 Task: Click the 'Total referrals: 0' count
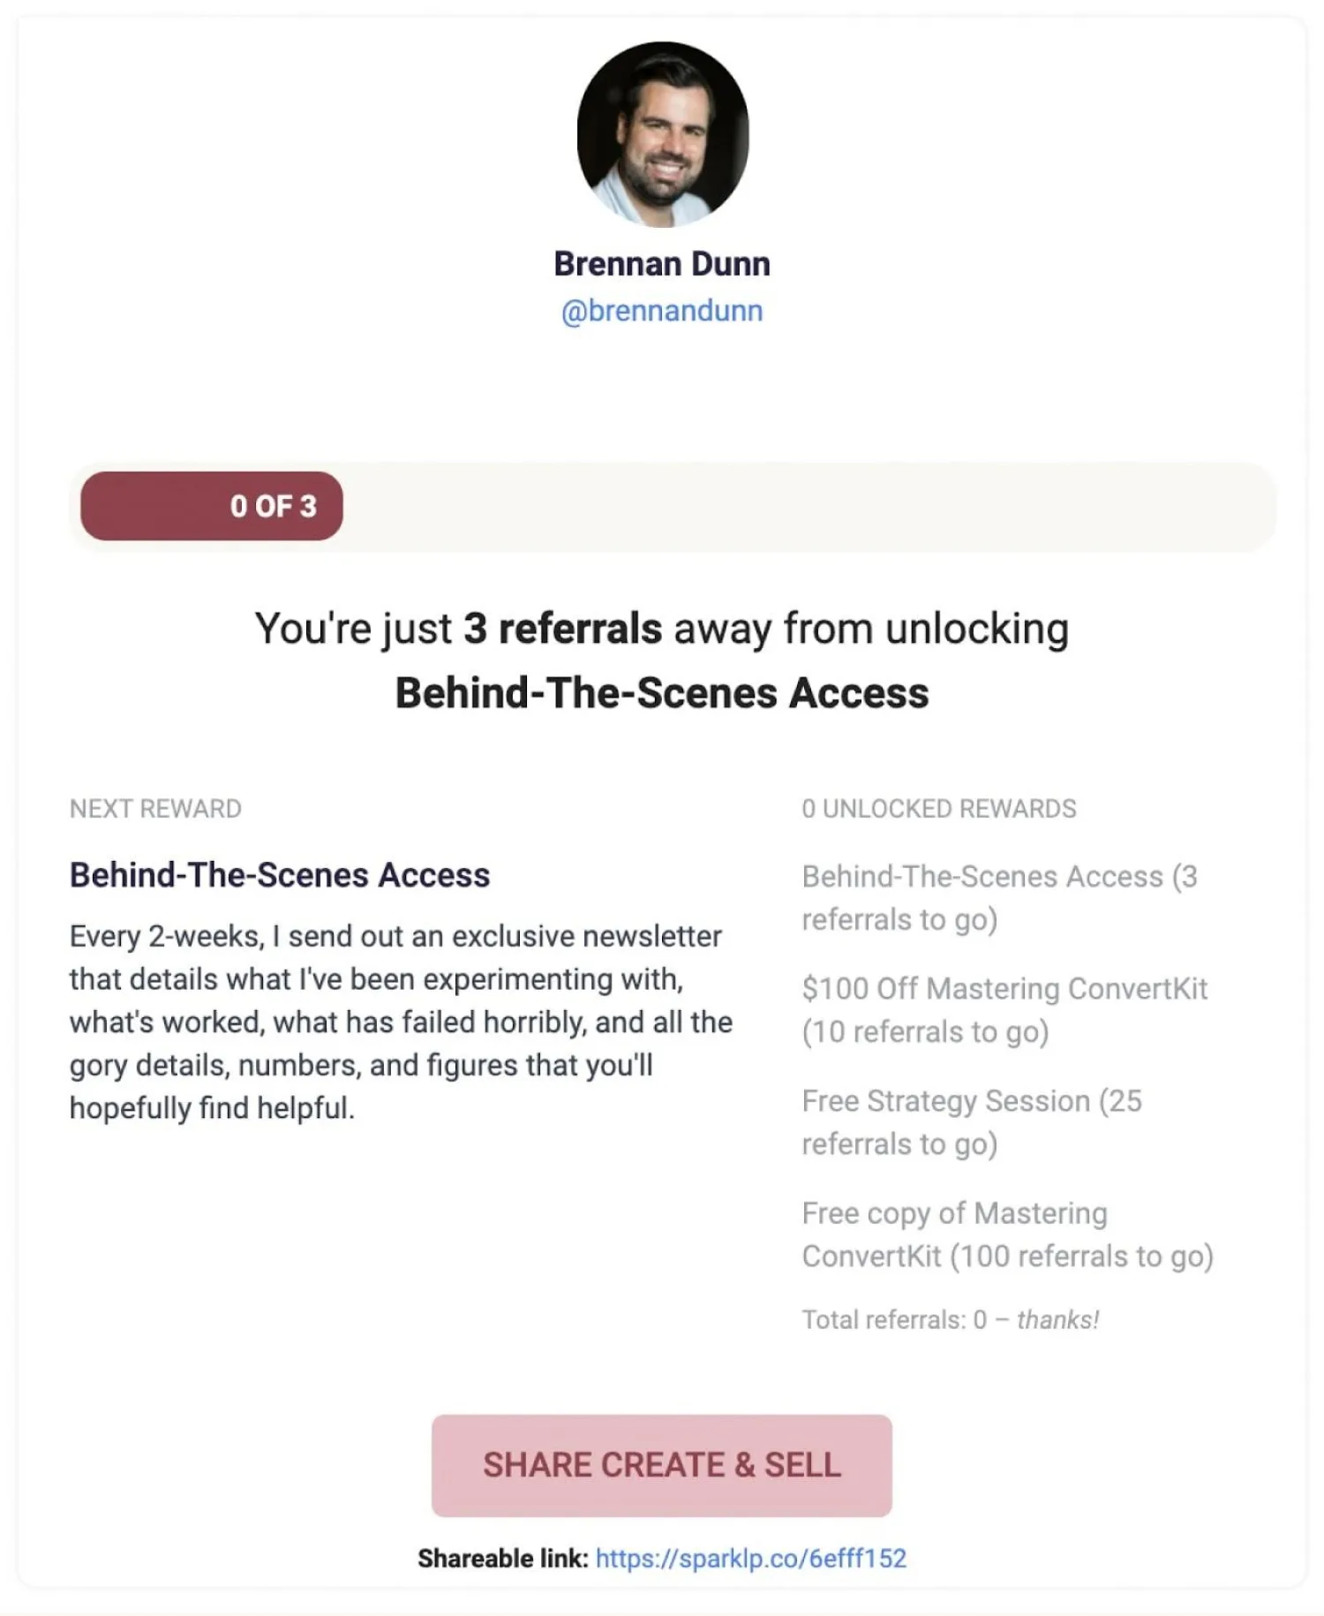click(893, 1319)
